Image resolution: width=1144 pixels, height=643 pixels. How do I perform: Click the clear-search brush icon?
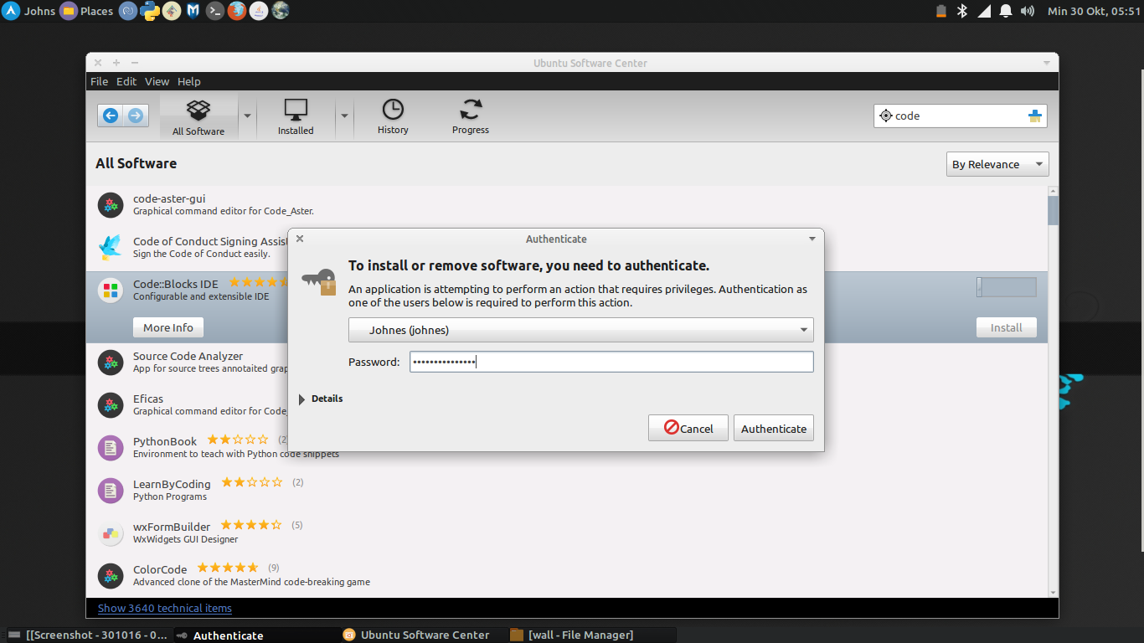tap(1035, 116)
